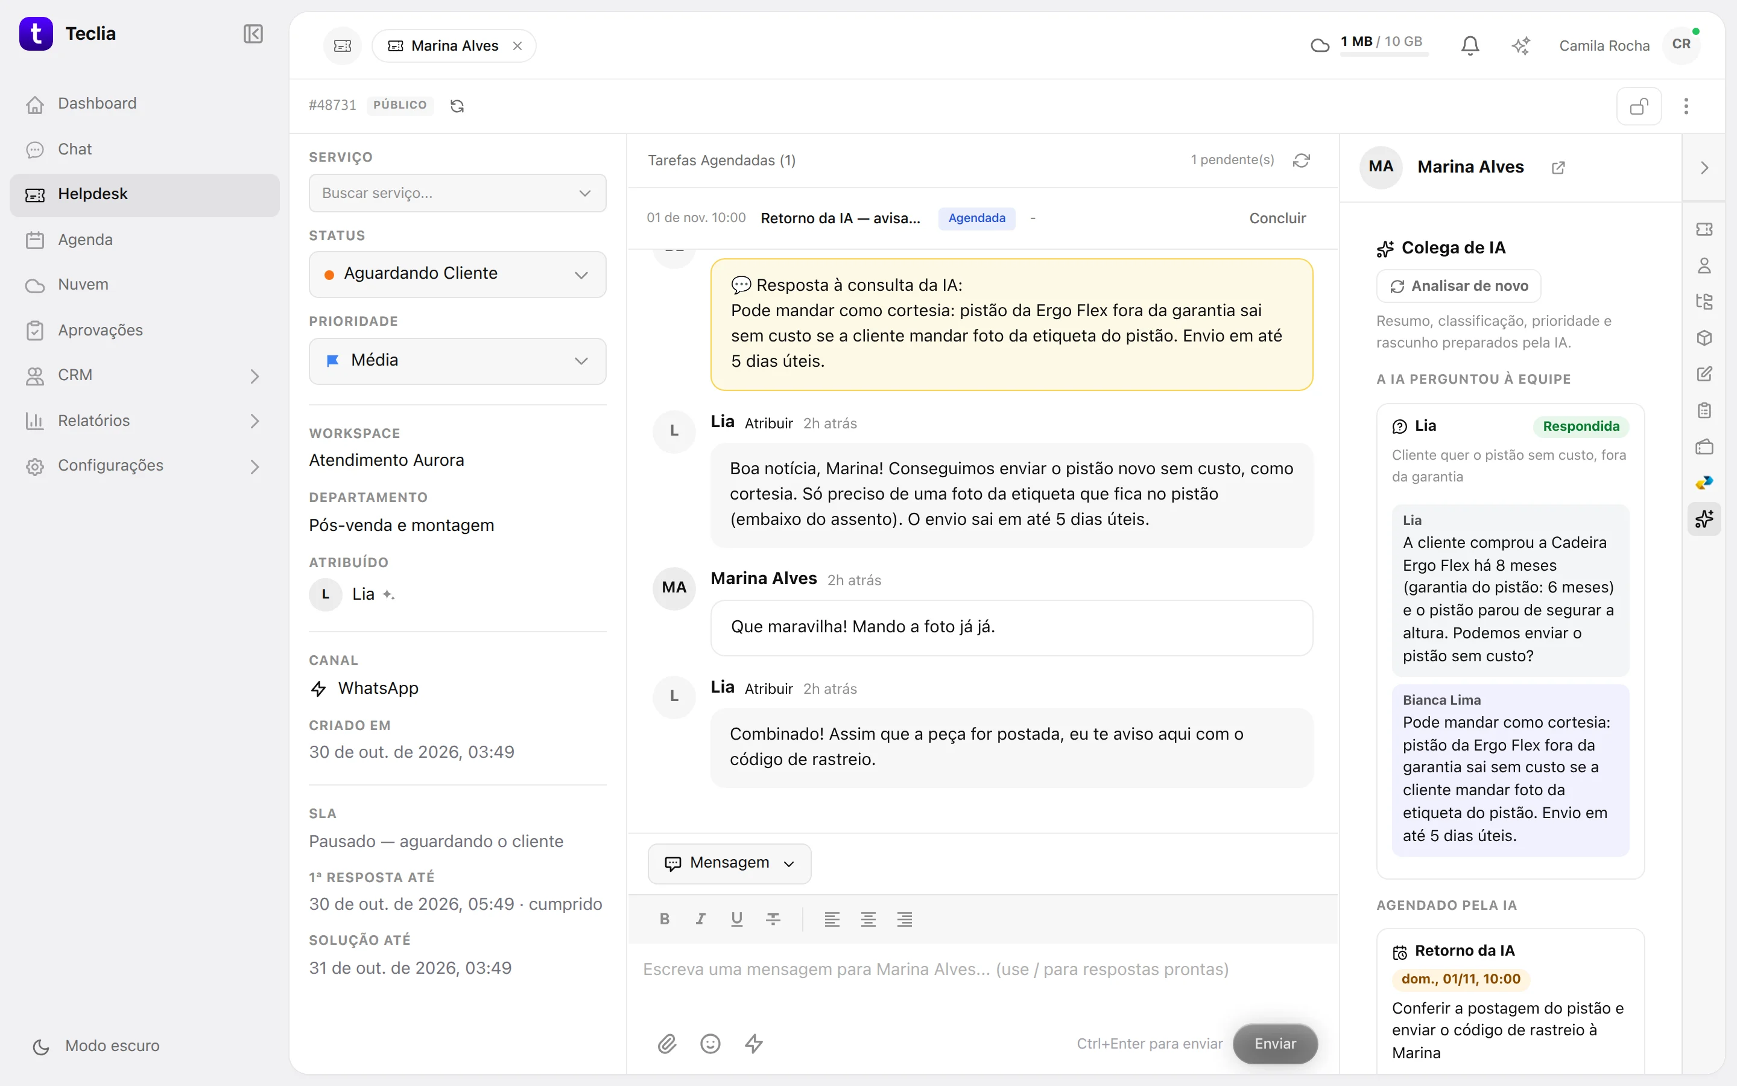Open the Prioridade dropdown Média
Screen dimensions: 1737x1086
point(457,361)
